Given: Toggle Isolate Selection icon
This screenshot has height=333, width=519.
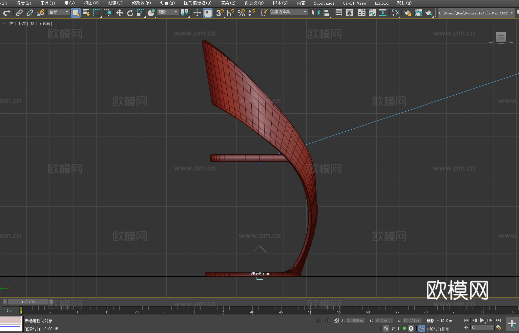Looking at the screenshot, I should tap(319, 321).
